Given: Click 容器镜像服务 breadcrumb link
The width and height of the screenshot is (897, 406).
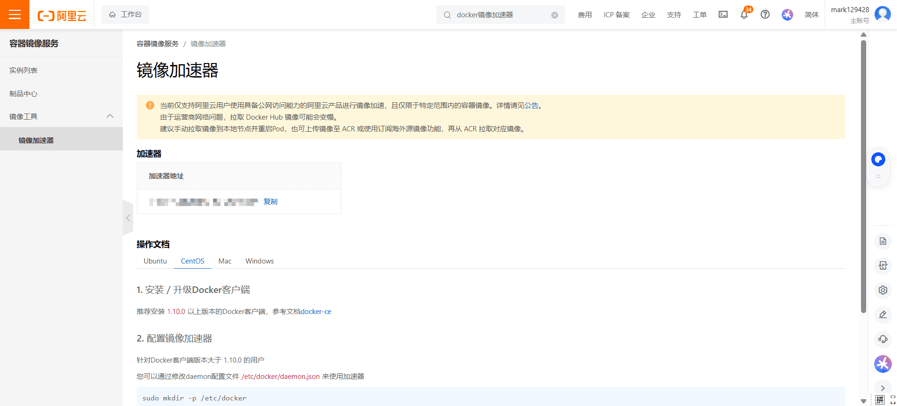Looking at the screenshot, I should pos(157,44).
